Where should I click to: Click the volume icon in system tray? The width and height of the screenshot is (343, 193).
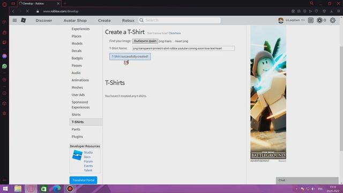coord(313,189)
